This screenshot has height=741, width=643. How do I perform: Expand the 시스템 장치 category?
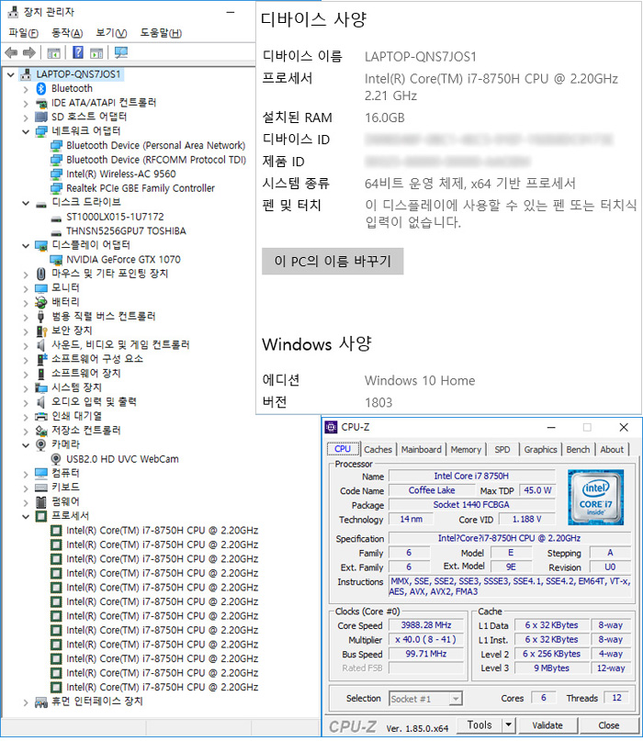(26, 388)
